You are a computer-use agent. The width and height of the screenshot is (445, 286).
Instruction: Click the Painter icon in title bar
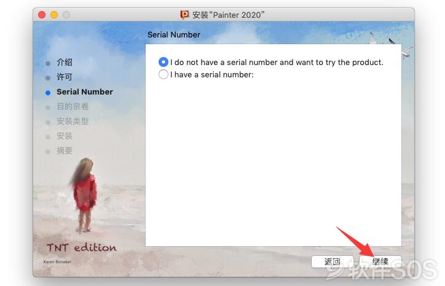pyautogui.click(x=184, y=15)
